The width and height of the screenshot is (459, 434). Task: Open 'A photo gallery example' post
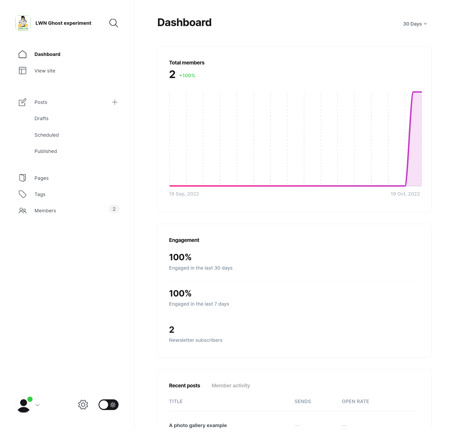coord(198,425)
